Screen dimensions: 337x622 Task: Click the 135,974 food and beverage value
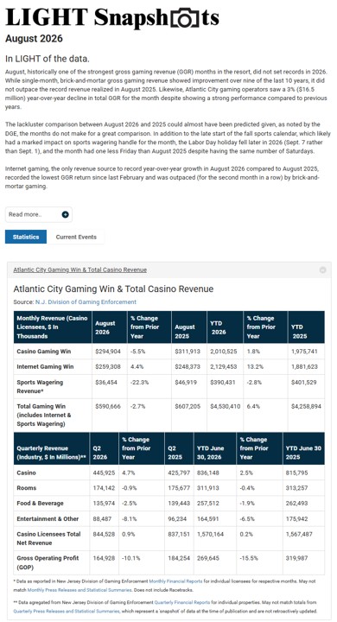pos(104,503)
